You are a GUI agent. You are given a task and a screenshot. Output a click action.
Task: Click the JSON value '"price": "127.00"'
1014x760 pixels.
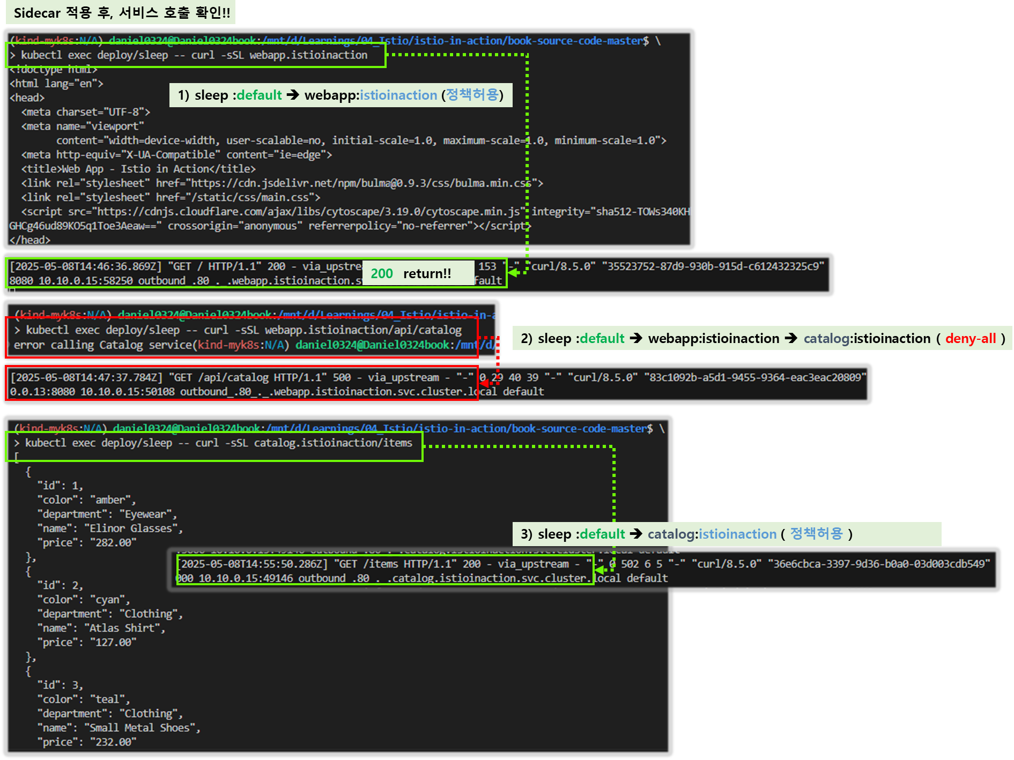coord(87,643)
